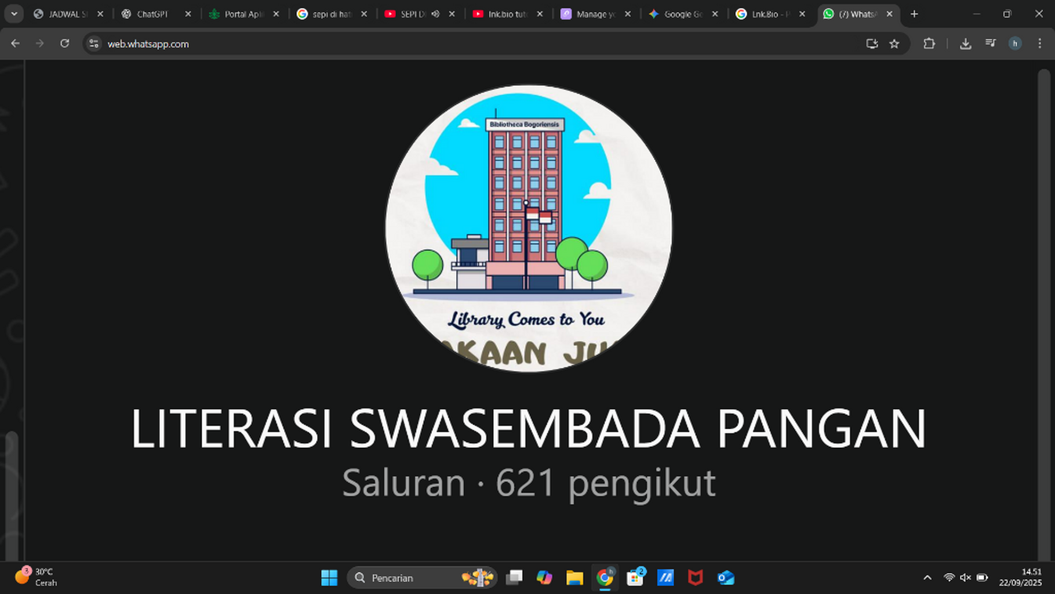The width and height of the screenshot is (1055, 594).
Task: Click the muted volume tray icon
Action: 965,578
